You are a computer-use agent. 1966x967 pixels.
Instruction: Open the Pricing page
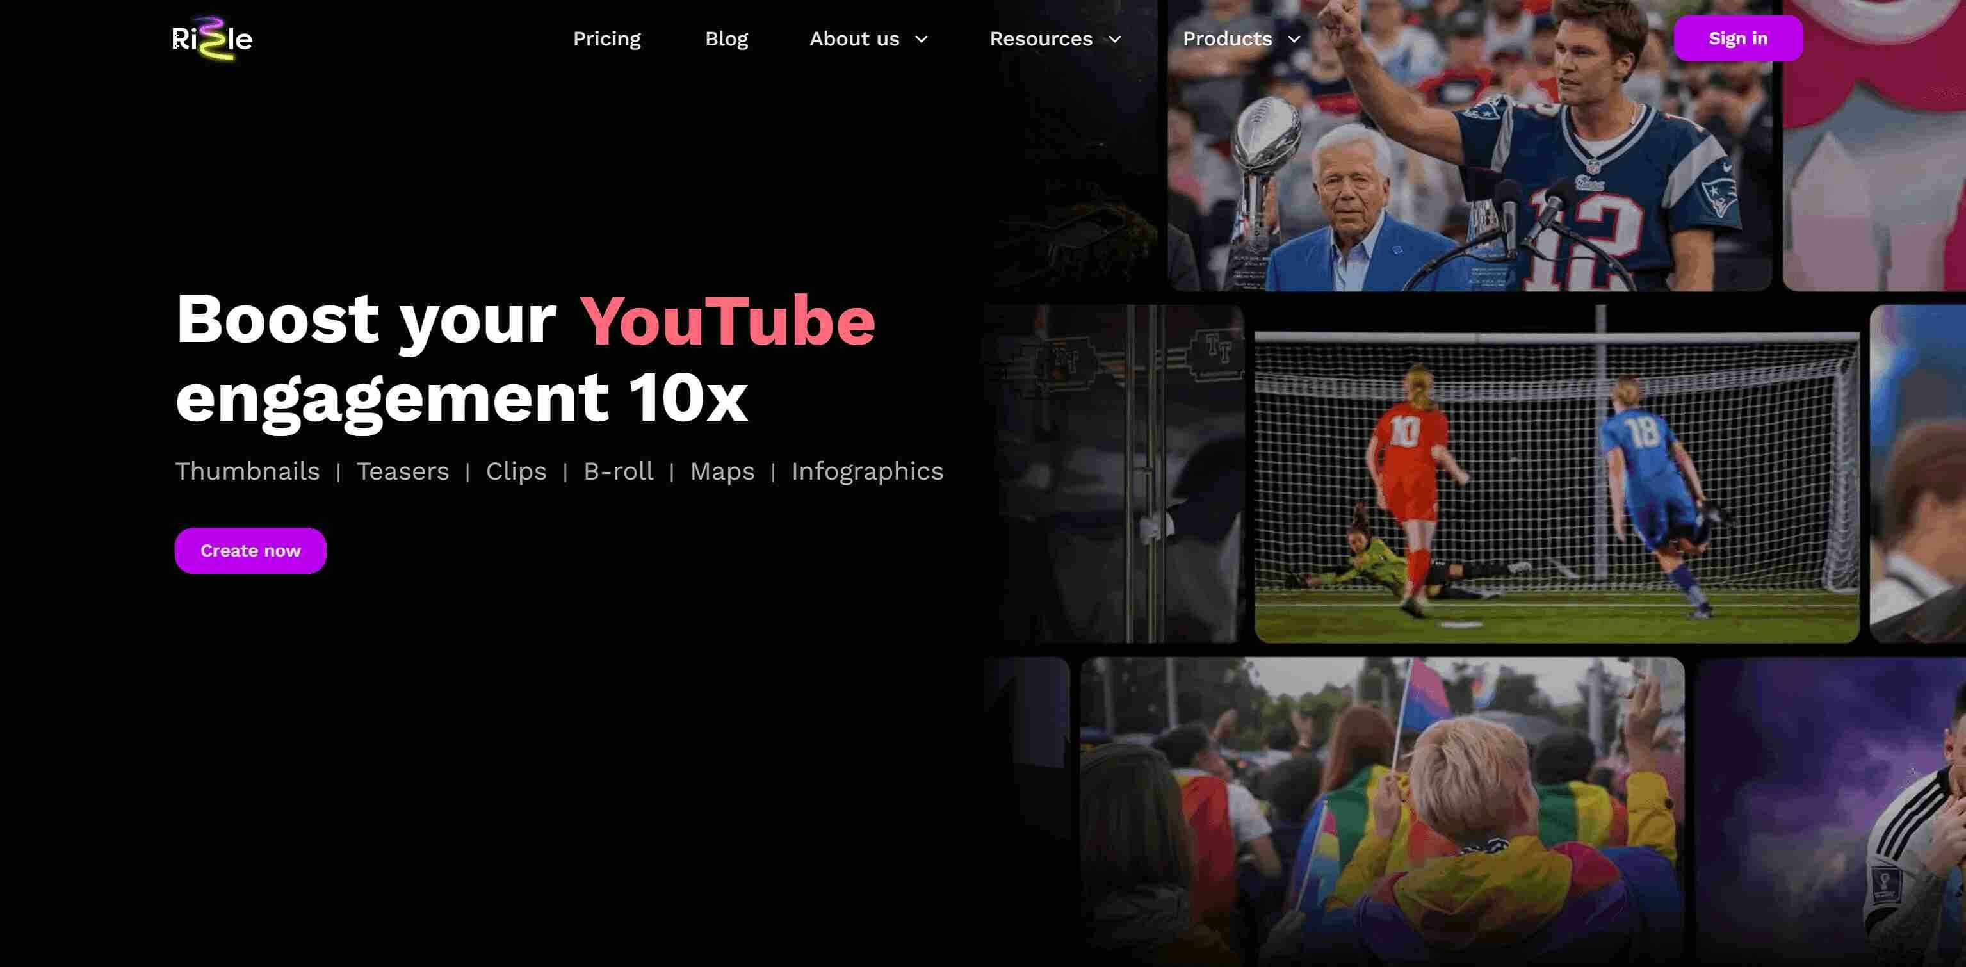(606, 39)
